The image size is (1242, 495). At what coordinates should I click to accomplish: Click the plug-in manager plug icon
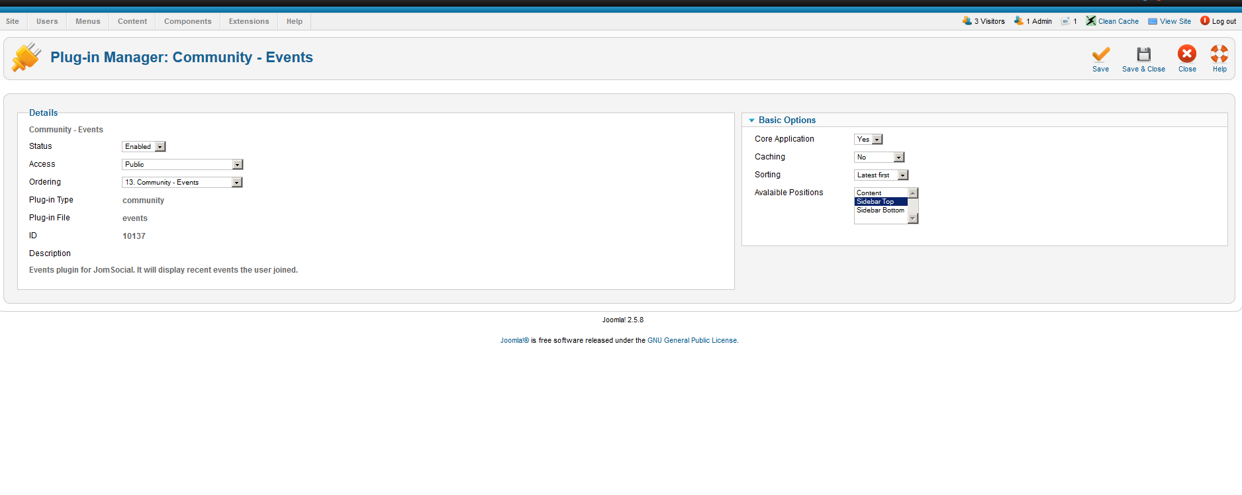click(x=26, y=57)
